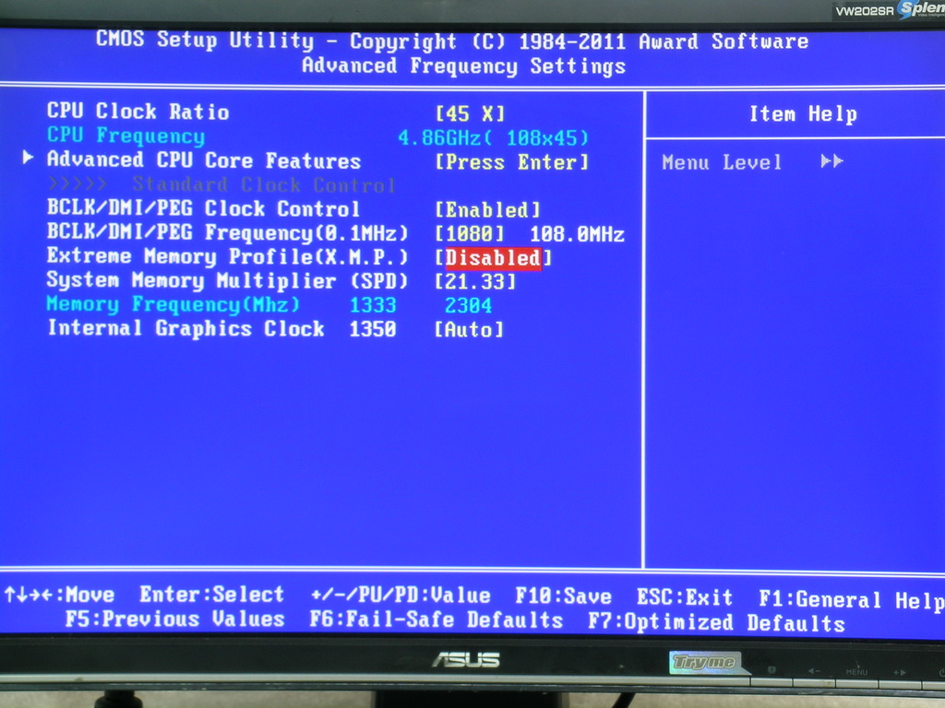Edit the [1080] BCLK frequency field
Image resolution: width=945 pixels, height=708 pixels.
tap(470, 233)
